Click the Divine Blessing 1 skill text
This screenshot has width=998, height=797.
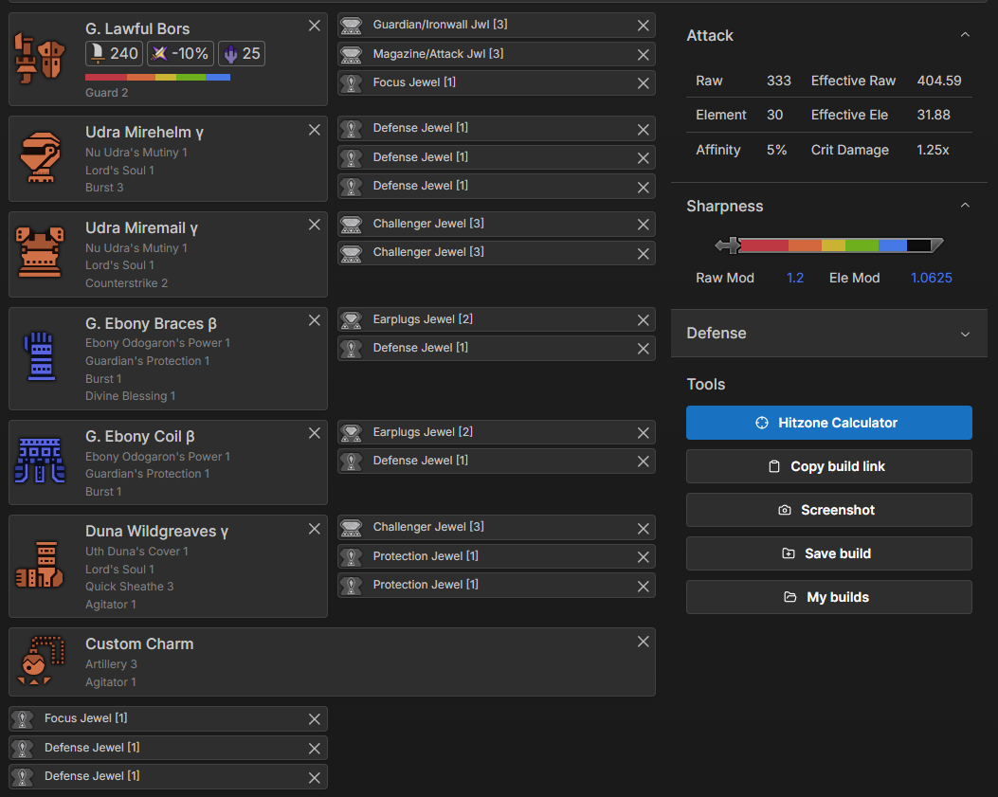[x=131, y=396]
